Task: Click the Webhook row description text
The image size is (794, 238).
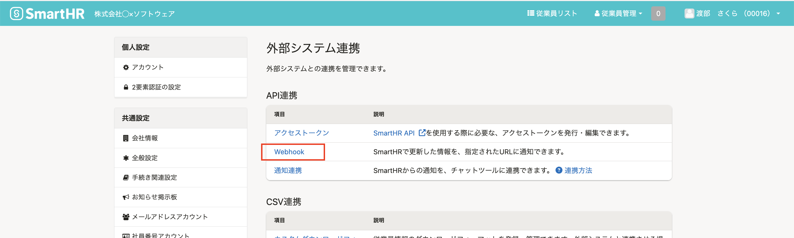Action: tap(470, 152)
